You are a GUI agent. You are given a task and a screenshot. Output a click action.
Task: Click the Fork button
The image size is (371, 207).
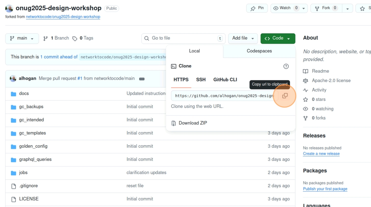click(326, 8)
